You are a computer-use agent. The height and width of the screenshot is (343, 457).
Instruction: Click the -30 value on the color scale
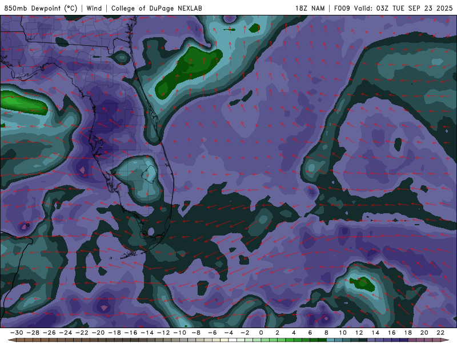coord(17,333)
